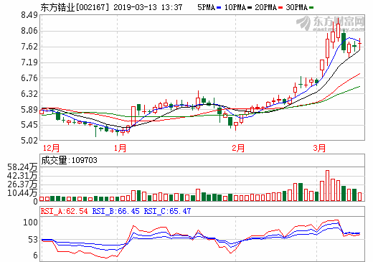Click the black 10PMA legend color marker
This screenshot has width=373, height=262.
coord(250,8)
